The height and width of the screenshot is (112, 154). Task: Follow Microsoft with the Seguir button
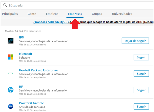tap(141, 57)
